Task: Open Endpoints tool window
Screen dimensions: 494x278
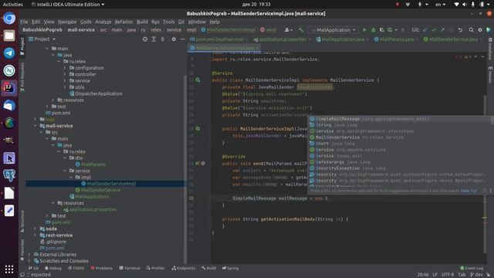Action: point(184,268)
